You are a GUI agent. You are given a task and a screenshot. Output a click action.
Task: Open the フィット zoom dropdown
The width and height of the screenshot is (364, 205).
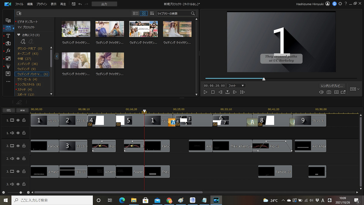(x=236, y=86)
